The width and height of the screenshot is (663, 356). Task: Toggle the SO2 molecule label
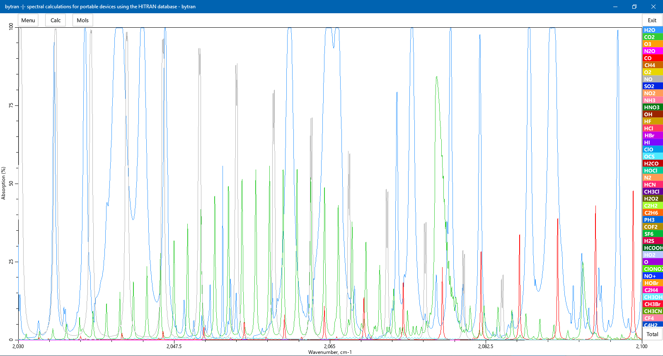(653, 86)
